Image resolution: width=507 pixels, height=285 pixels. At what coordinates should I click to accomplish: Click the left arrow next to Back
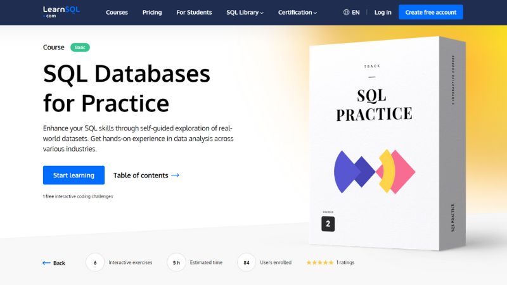46,263
